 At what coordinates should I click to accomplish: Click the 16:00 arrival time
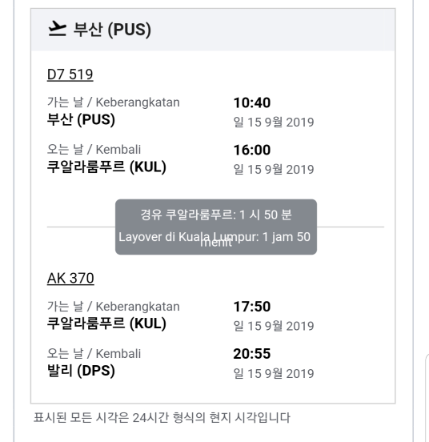click(252, 150)
